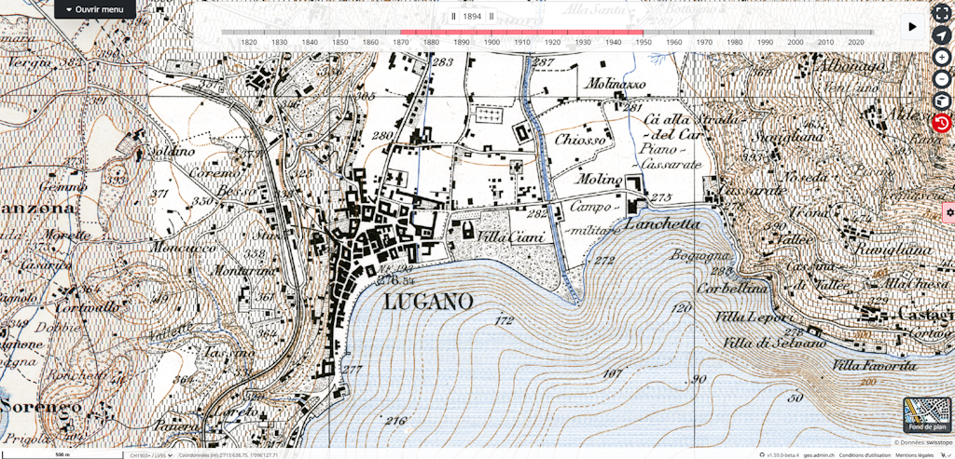Zoom out of the map

(x=941, y=78)
